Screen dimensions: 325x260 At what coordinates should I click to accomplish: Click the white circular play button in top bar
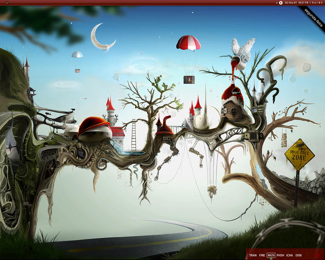click(x=281, y=3)
